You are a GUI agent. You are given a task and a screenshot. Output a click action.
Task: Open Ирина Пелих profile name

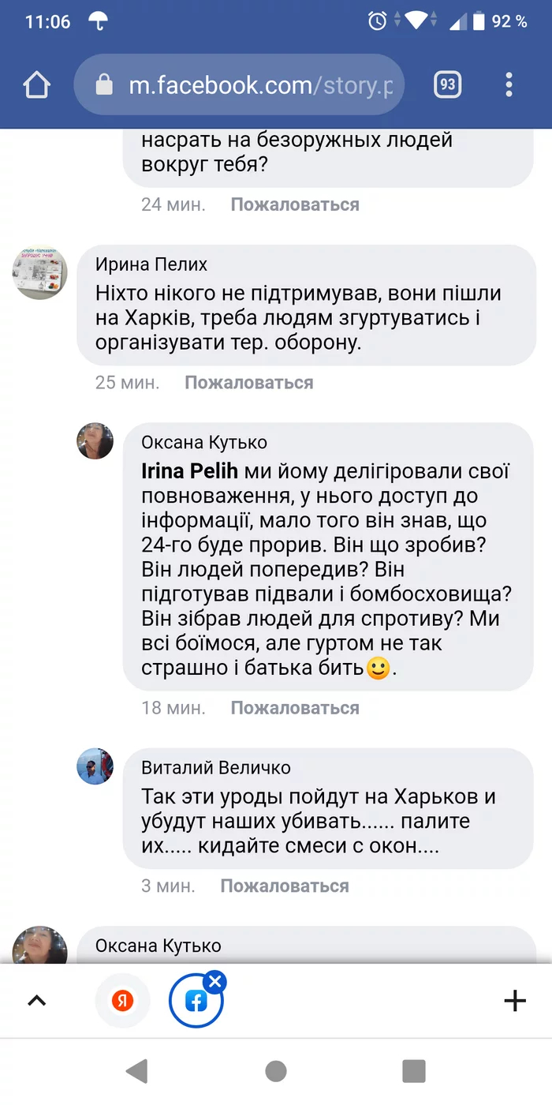point(151,264)
